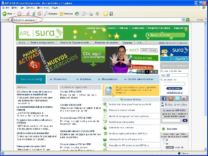Select the Sí radio option in Encuesta
Viewport: 208px width, 156px height.
164,140
